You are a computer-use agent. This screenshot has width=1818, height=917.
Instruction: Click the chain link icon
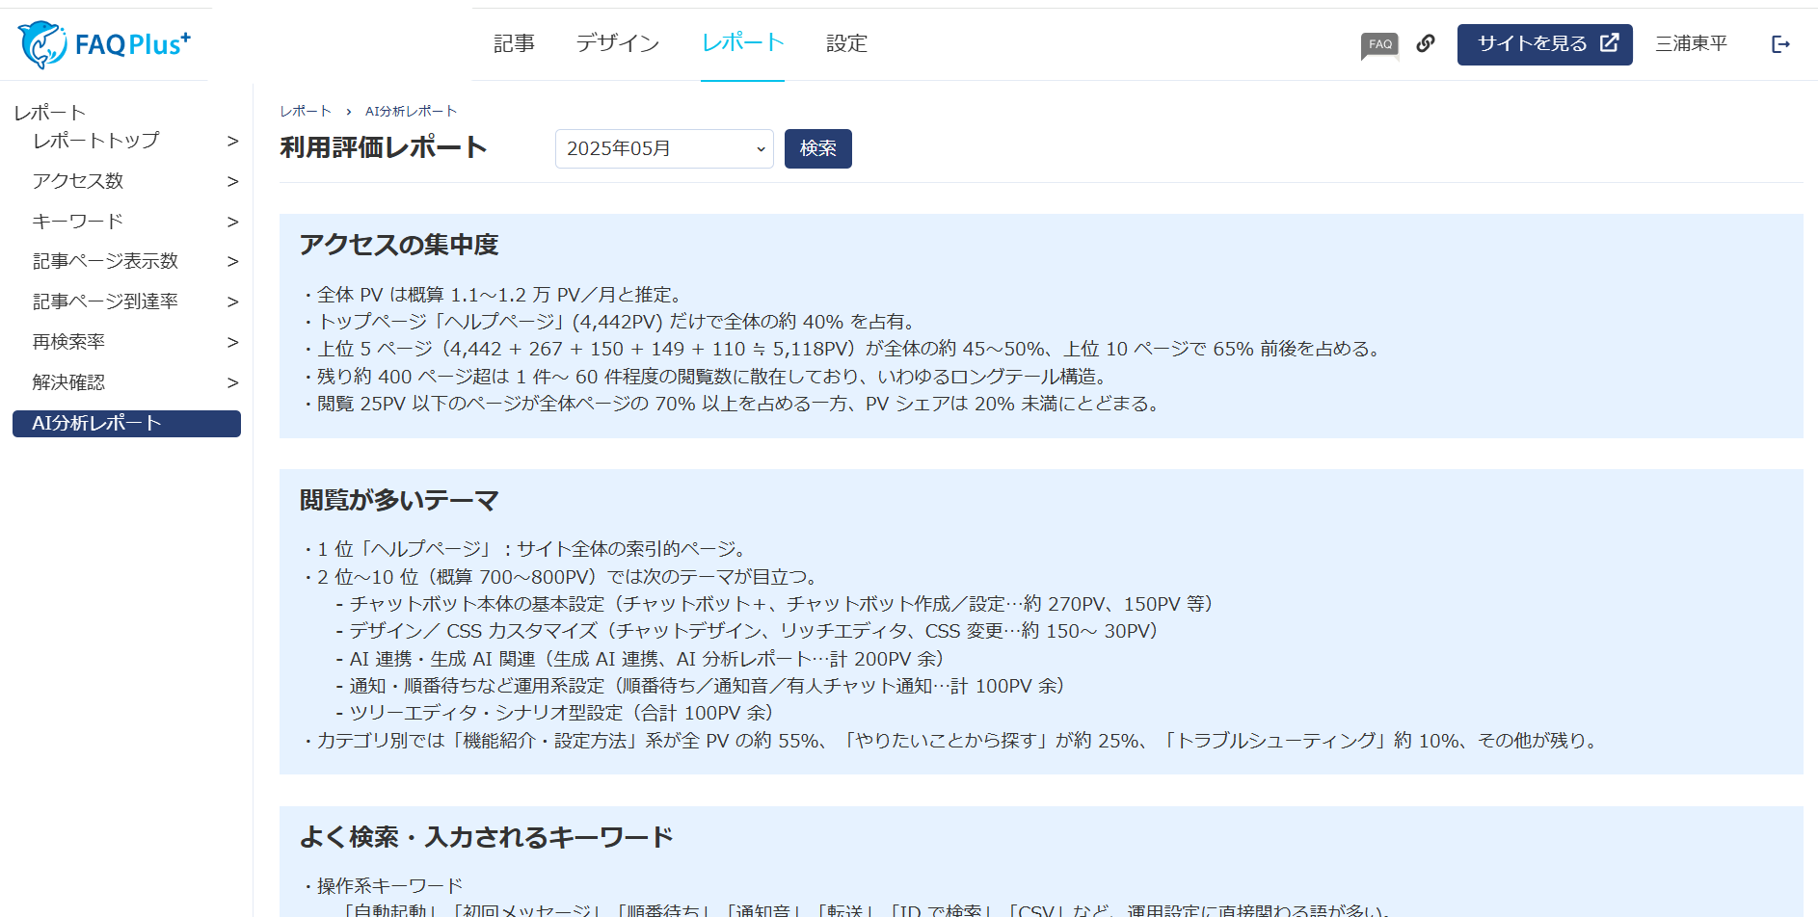1426,43
